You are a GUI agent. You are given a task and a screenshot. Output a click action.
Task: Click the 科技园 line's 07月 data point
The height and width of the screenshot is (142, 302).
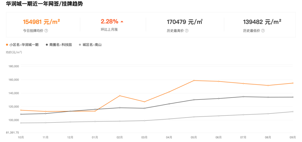point(243,97)
